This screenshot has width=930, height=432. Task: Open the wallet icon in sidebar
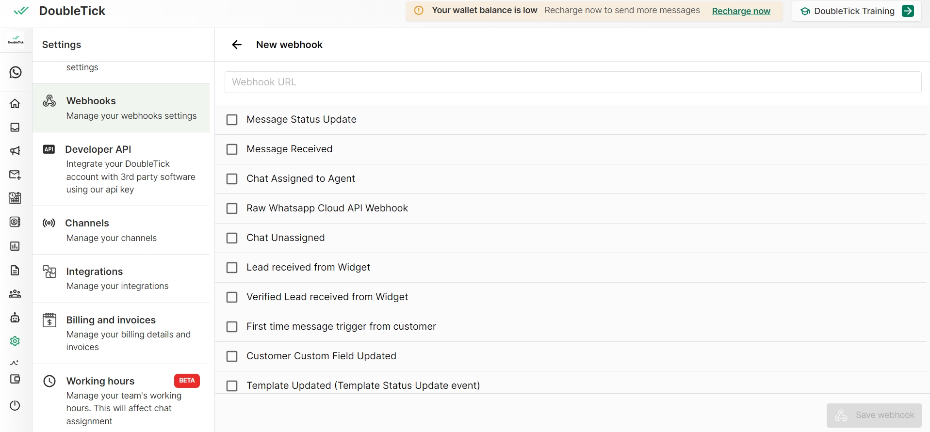click(15, 379)
